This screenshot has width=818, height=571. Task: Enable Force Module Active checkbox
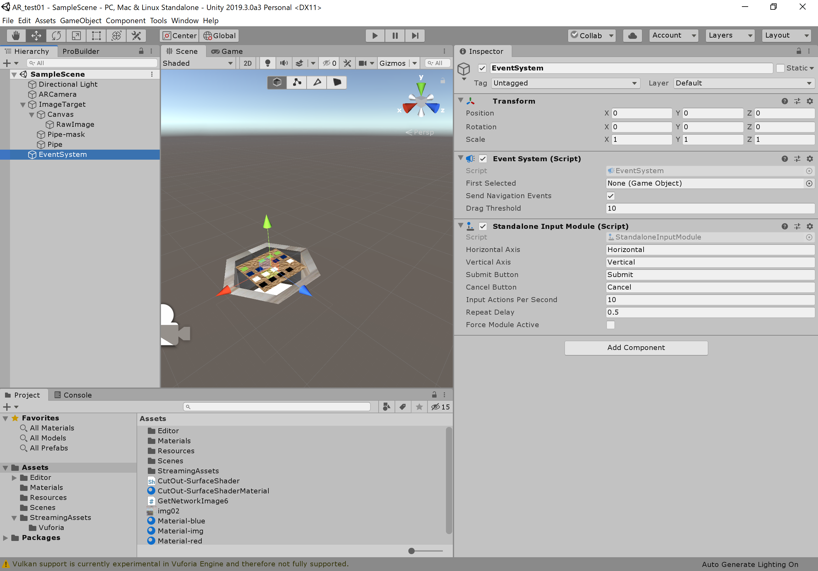tap(610, 325)
